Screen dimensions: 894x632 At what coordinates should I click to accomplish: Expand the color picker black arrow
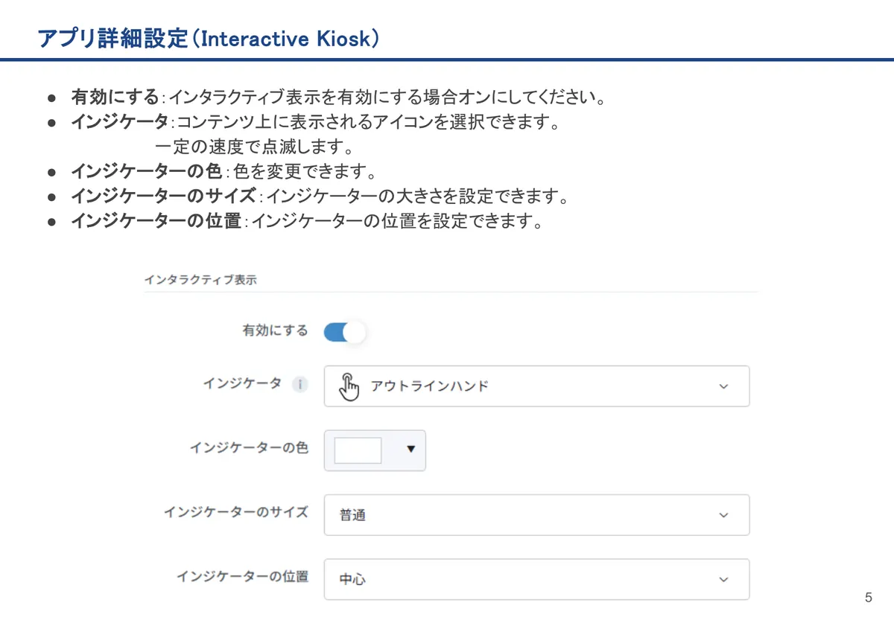[410, 450]
